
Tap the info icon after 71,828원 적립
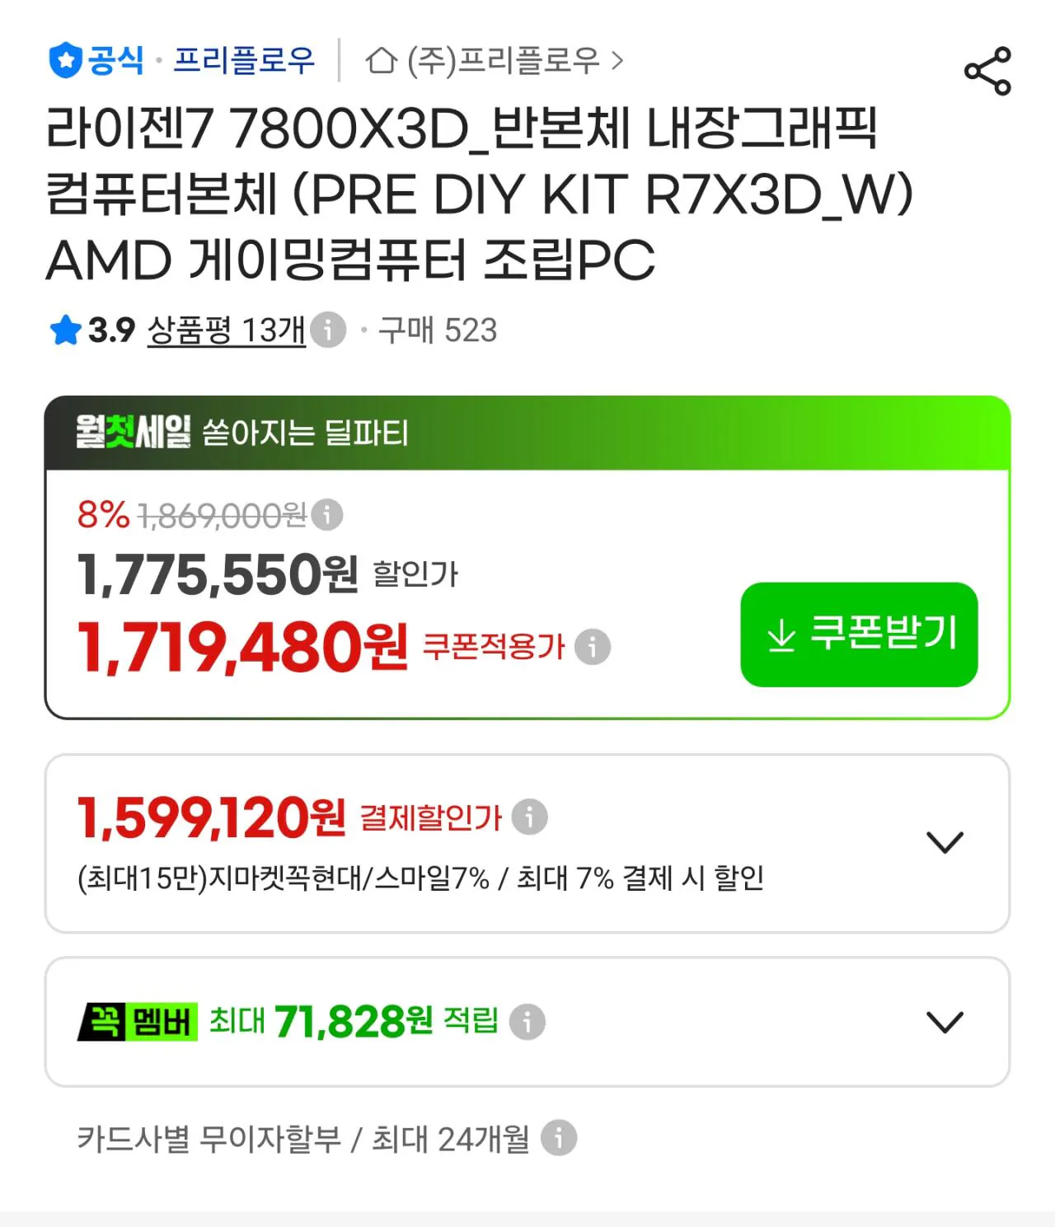527,1022
